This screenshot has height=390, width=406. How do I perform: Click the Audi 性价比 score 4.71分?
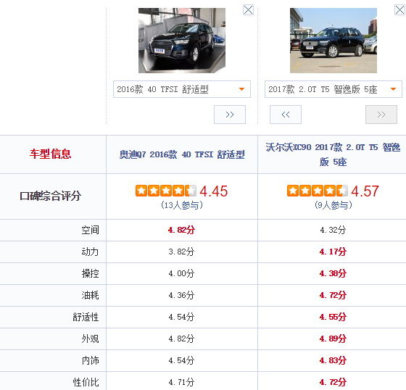point(181,382)
